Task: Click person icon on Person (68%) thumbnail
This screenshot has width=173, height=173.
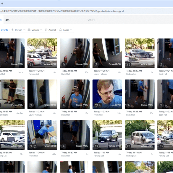Action: point(31,105)
